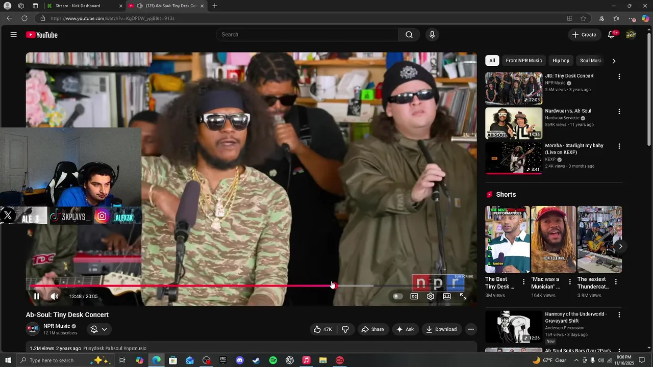This screenshot has height=367, width=653.
Task: Open YouTube notifications bell
Action: tap(611, 35)
